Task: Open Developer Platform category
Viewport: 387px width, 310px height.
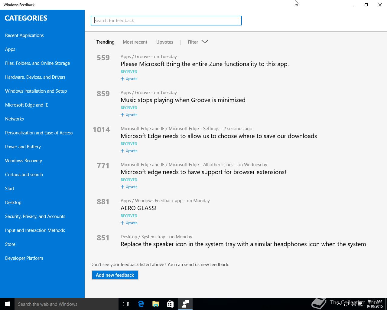Action: pyautogui.click(x=24, y=258)
